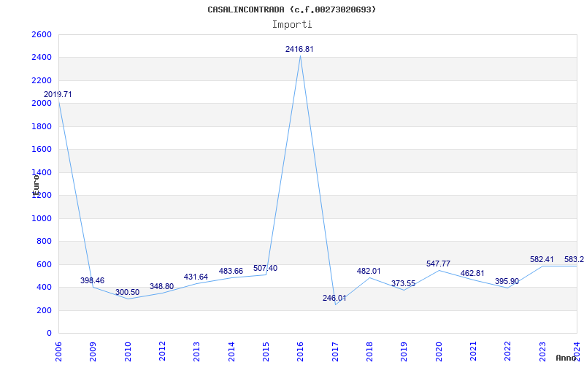The height and width of the screenshot is (365, 584).
Task: Click the 2022 year axis label
Action: tap(508, 351)
